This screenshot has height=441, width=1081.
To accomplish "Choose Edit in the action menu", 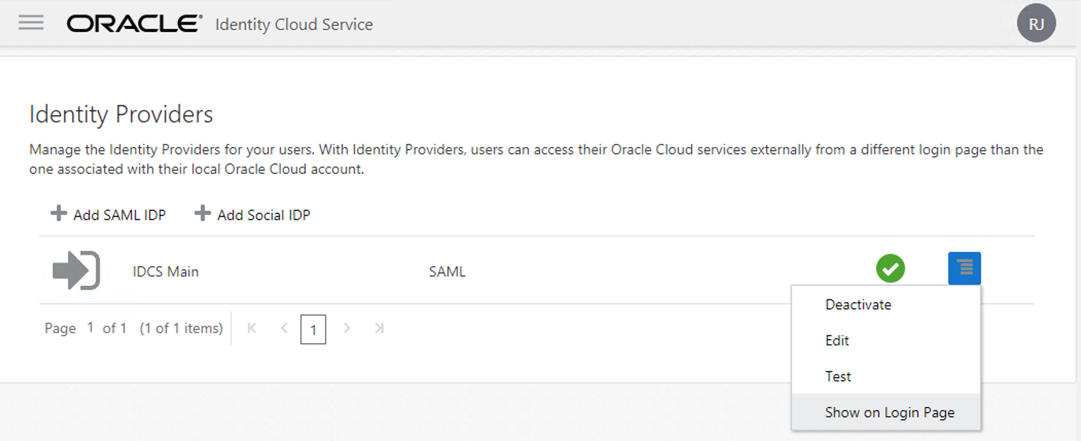I will click(886, 340).
